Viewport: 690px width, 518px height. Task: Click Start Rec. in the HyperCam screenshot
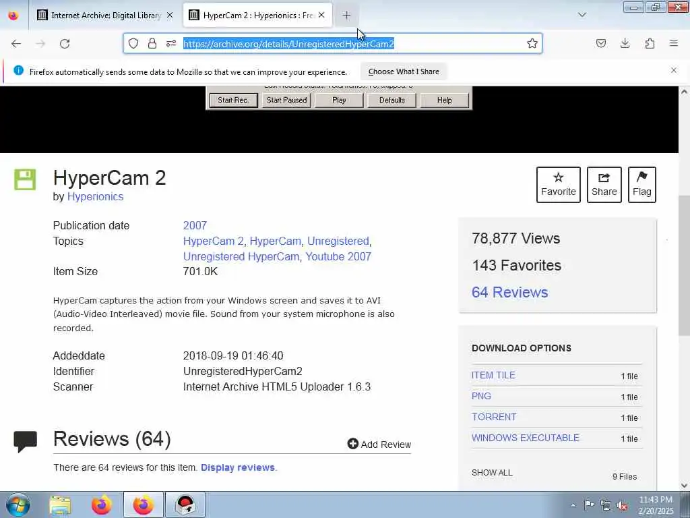233,100
